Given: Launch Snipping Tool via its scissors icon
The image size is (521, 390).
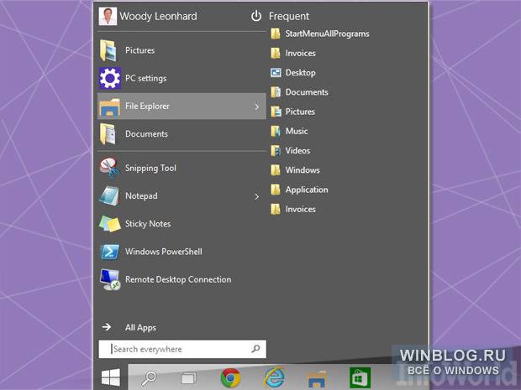Looking at the screenshot, I should [109, 168].
